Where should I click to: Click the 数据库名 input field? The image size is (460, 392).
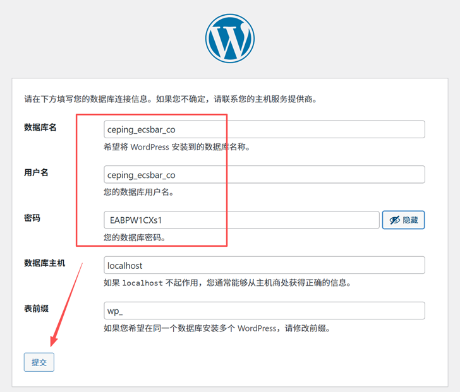click(264, 129)
